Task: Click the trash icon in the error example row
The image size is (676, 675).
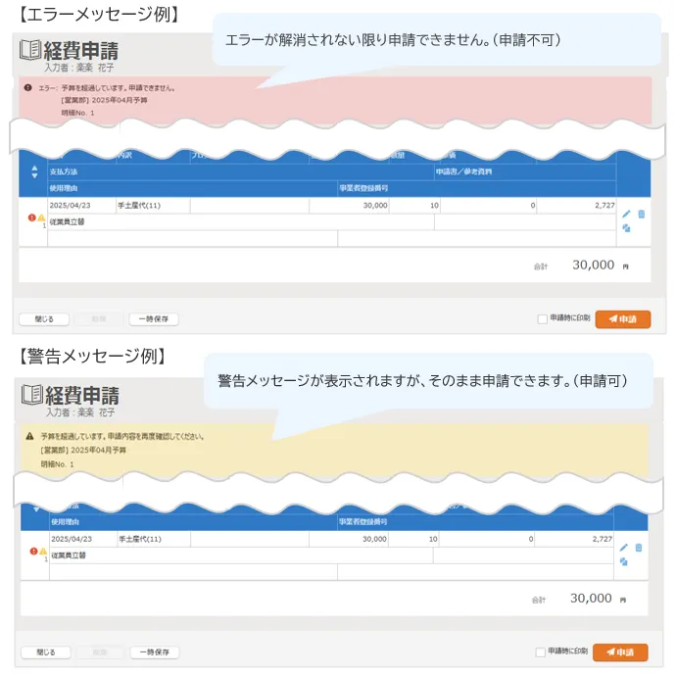Action: coord(641,214)
